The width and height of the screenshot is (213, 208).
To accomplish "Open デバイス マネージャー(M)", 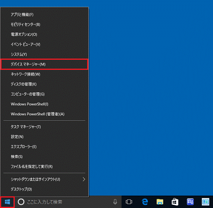I will (45, 64).
